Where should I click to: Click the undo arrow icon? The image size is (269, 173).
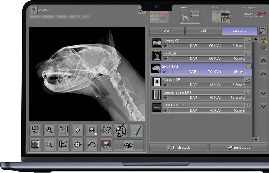point(92,145)
